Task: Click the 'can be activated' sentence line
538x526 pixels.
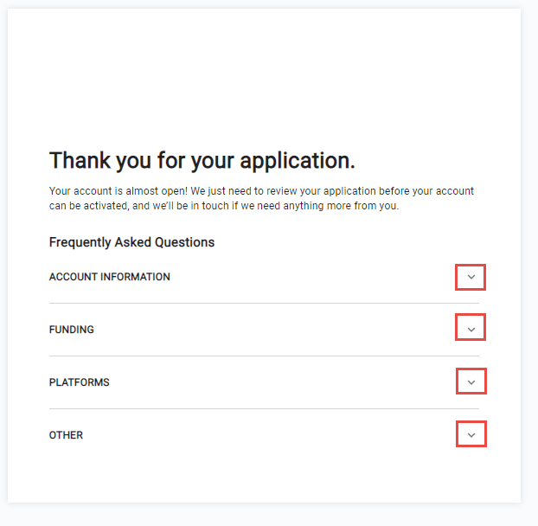Action: click(224, 207)
